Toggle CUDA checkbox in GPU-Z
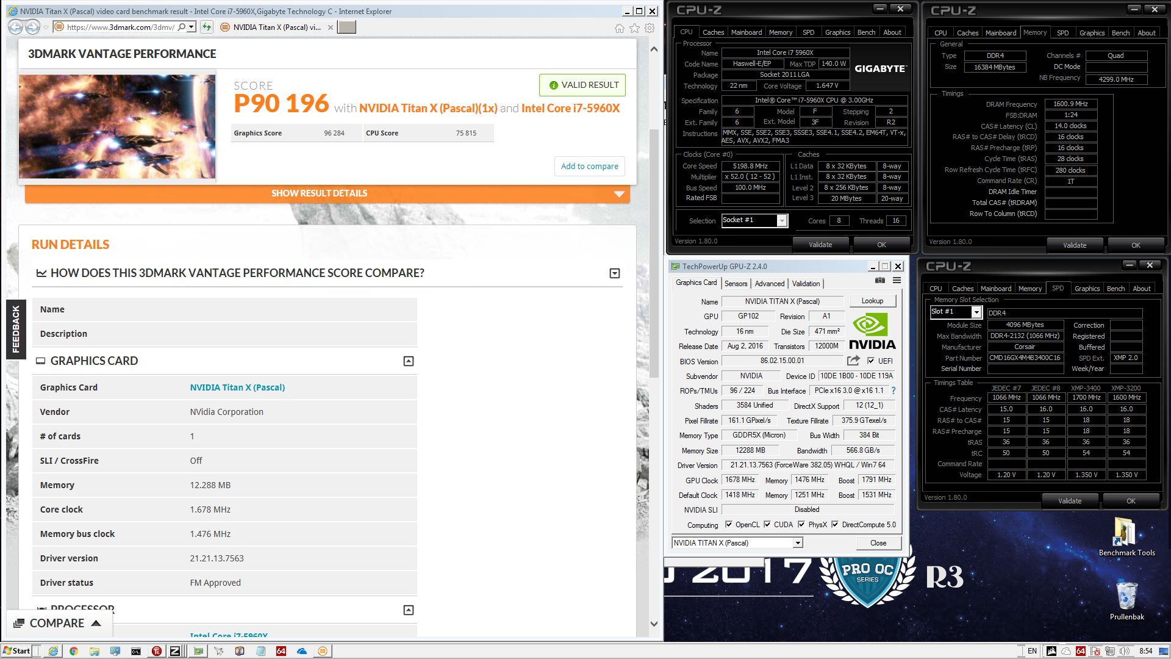The width and height of the screenshot is (1171, 659). [x=767, y=524]
